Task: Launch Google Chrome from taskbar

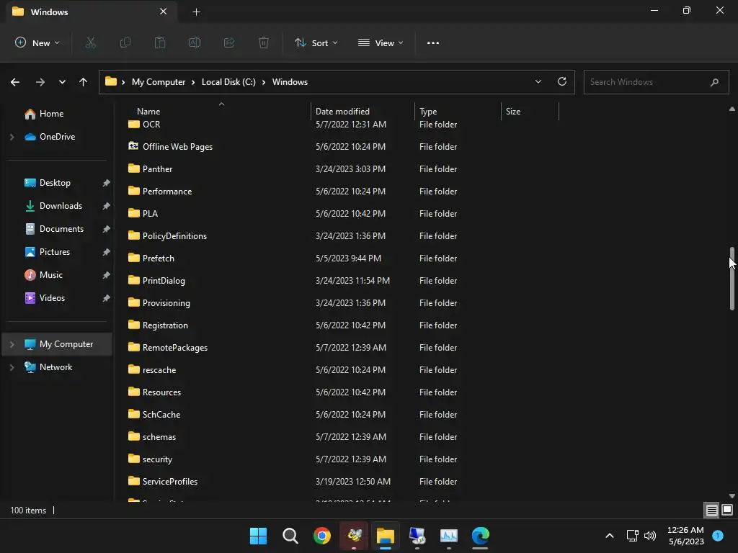Action: tap(322, 536)
